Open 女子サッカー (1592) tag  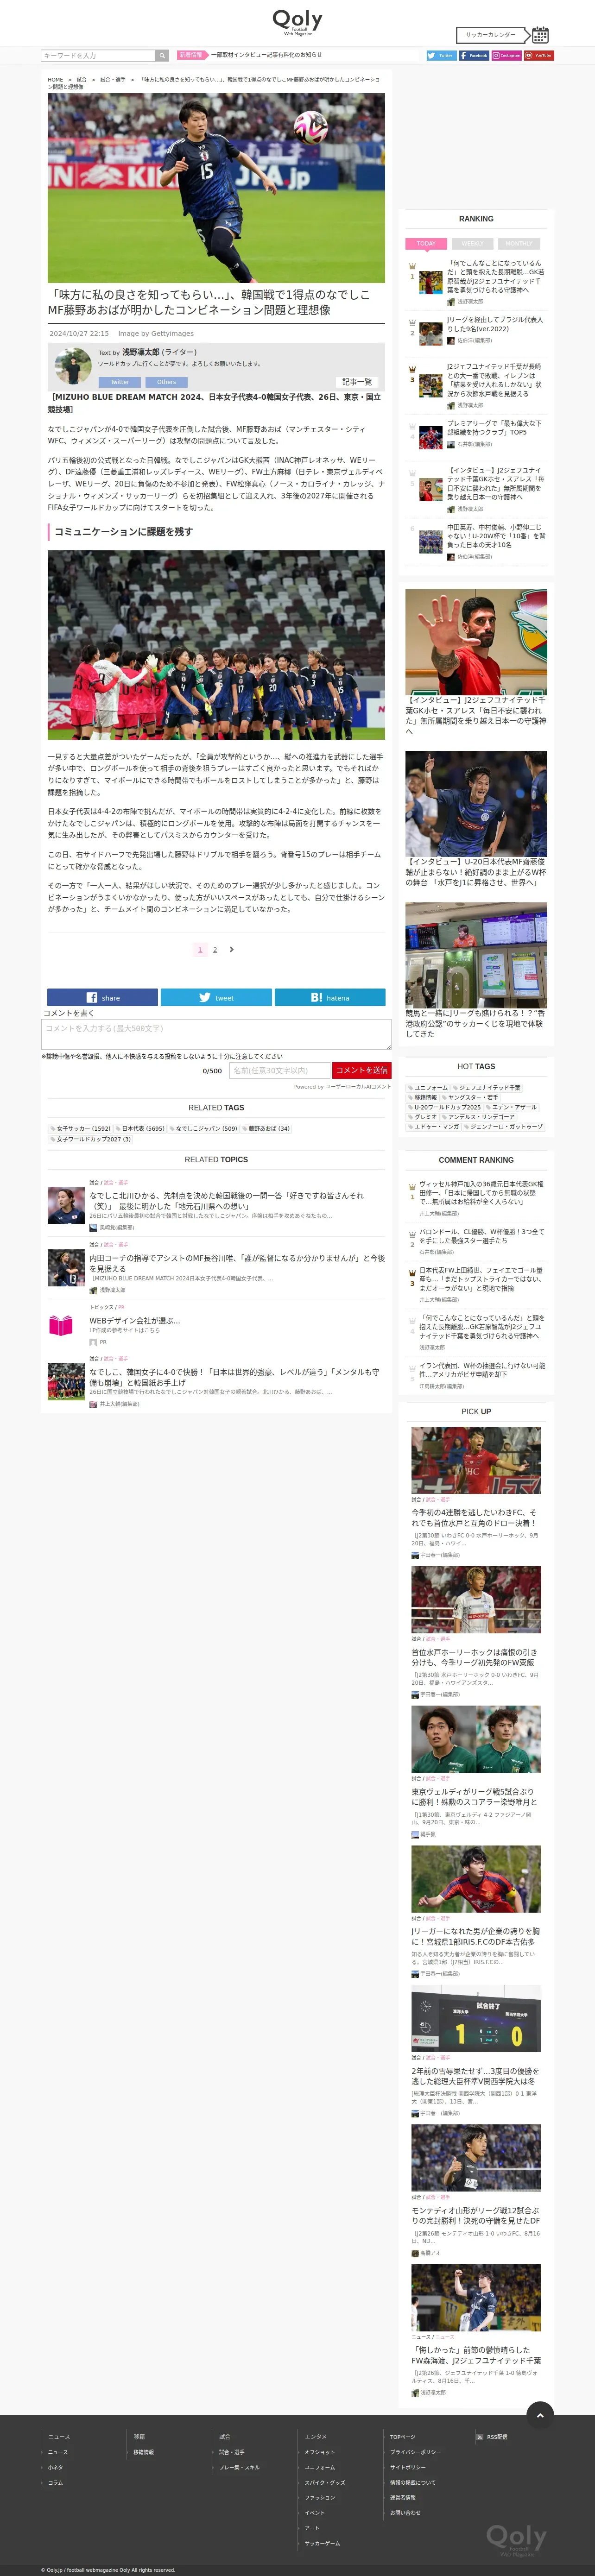81,1128
